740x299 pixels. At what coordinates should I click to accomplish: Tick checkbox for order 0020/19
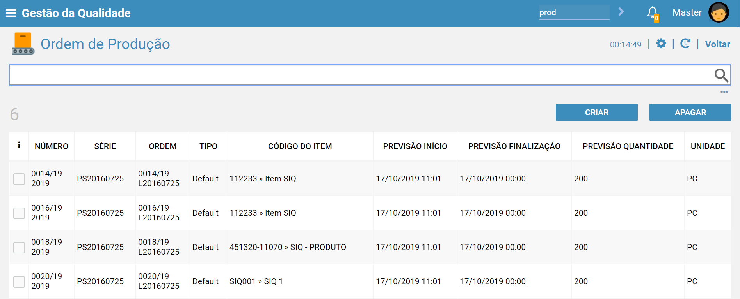point(19,281)
